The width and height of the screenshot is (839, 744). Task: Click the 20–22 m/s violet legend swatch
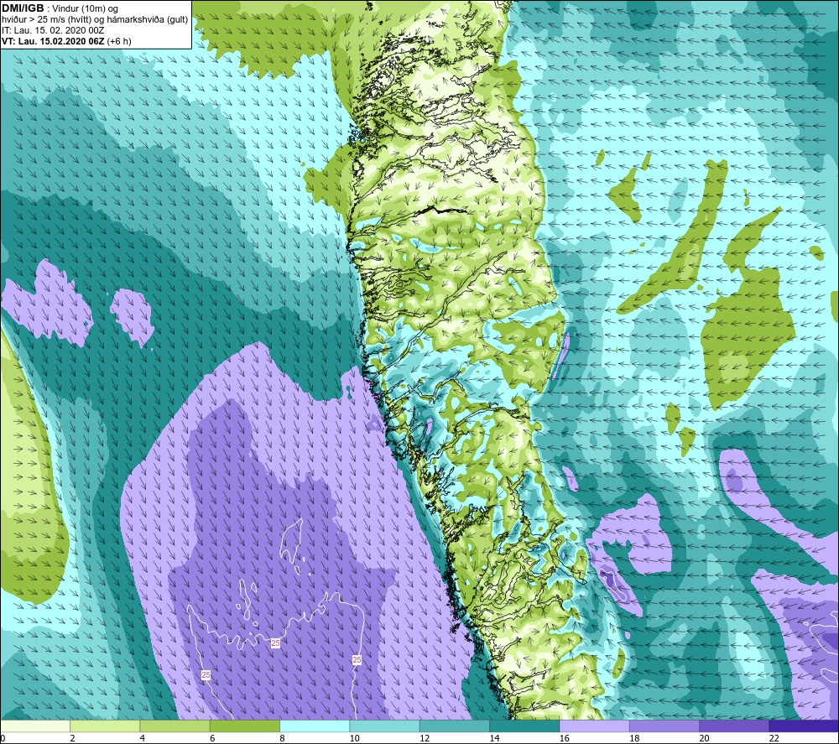click(733, 726)
